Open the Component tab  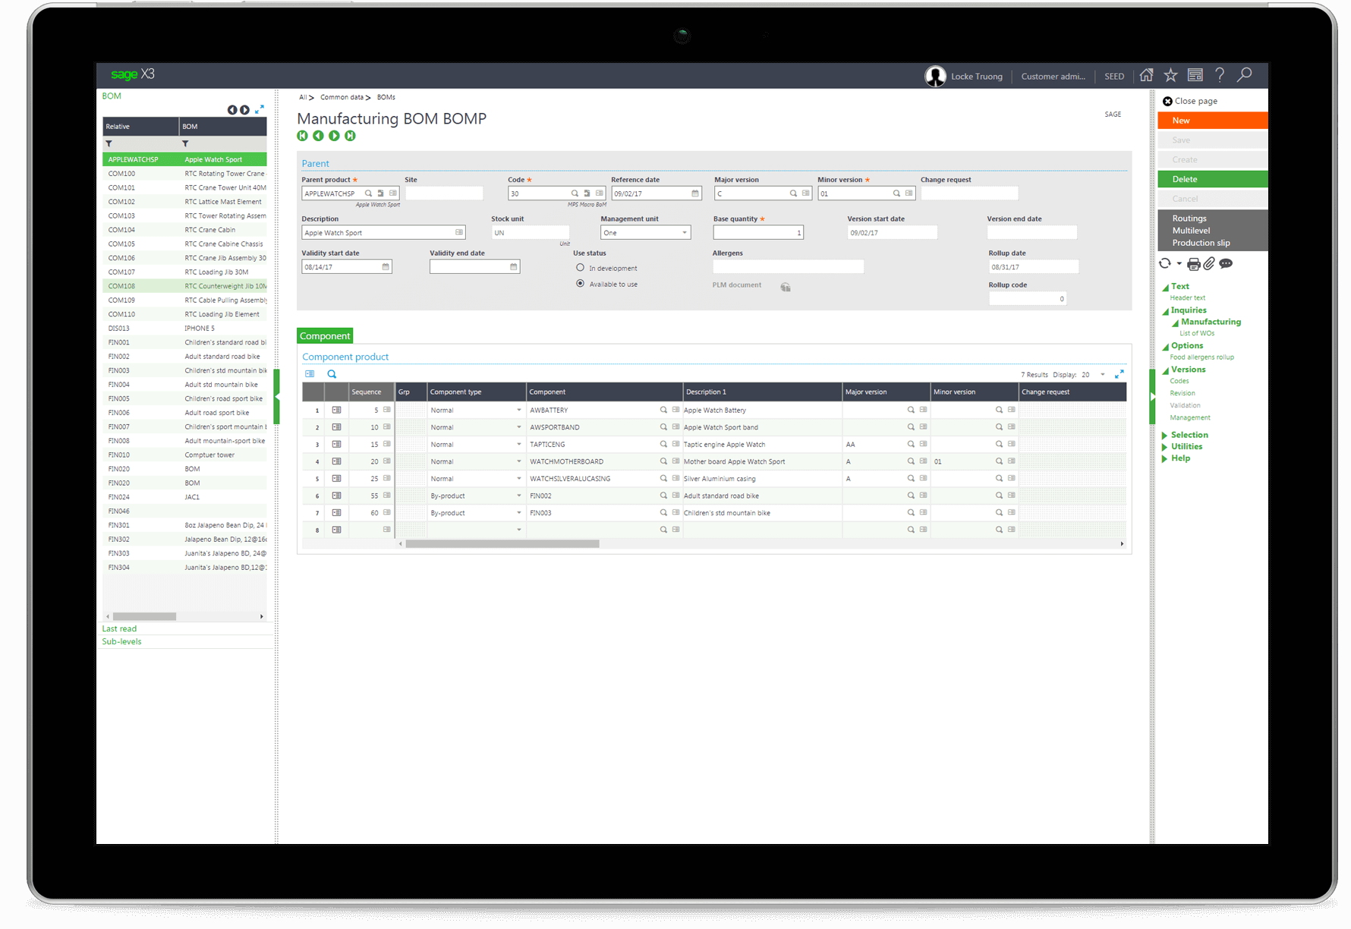coord(325,335)
